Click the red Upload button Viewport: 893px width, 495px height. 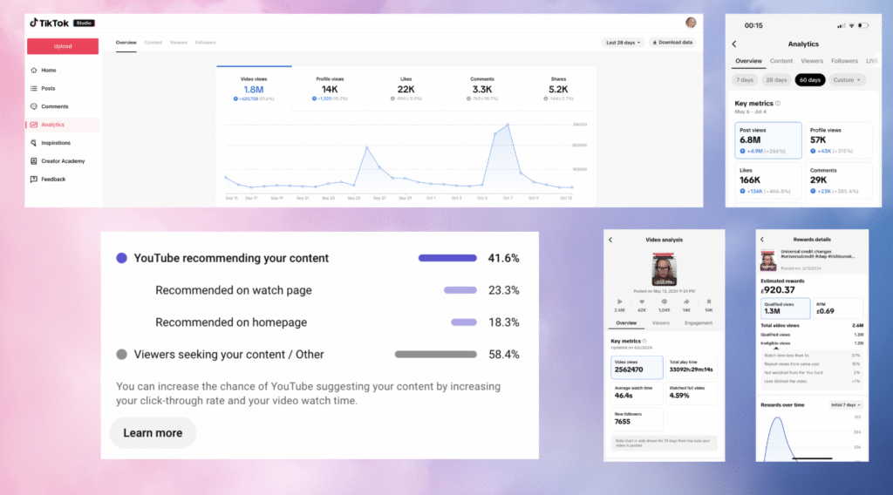tap(63, 46)
